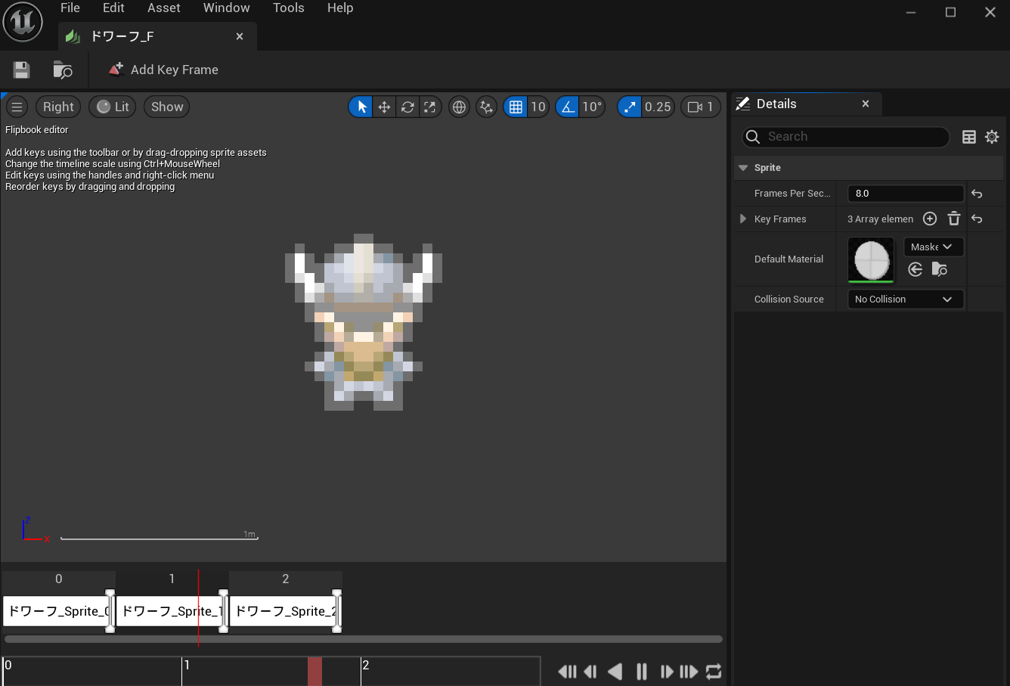Delete all Key Frames with trash icon
This screenshot has height=686, width=1010.
point(954,219)
